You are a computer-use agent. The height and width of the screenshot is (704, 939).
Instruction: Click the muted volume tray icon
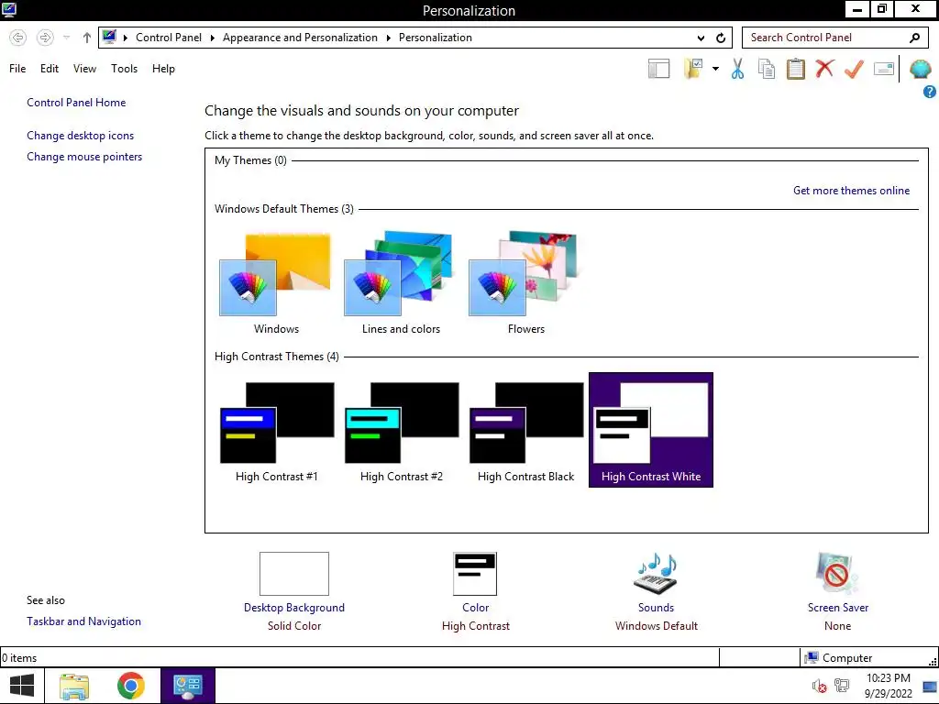(x=819, y=686)
